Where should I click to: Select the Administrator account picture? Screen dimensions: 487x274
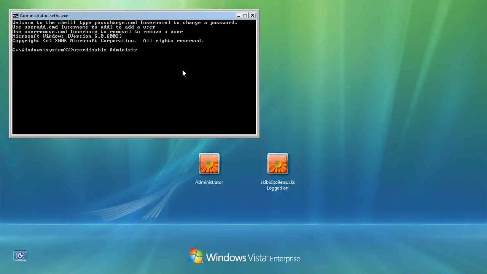(x=209, y=164)
